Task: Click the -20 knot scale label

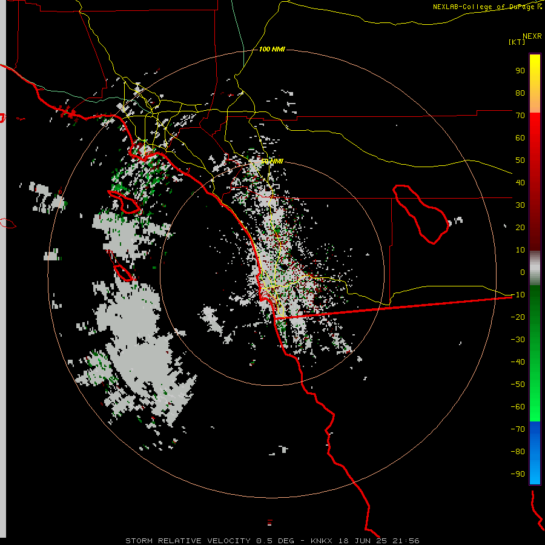Action: tap(518, 317)
